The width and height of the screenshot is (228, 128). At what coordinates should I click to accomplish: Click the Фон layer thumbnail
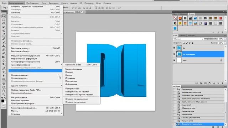click(x=179, y=60)
